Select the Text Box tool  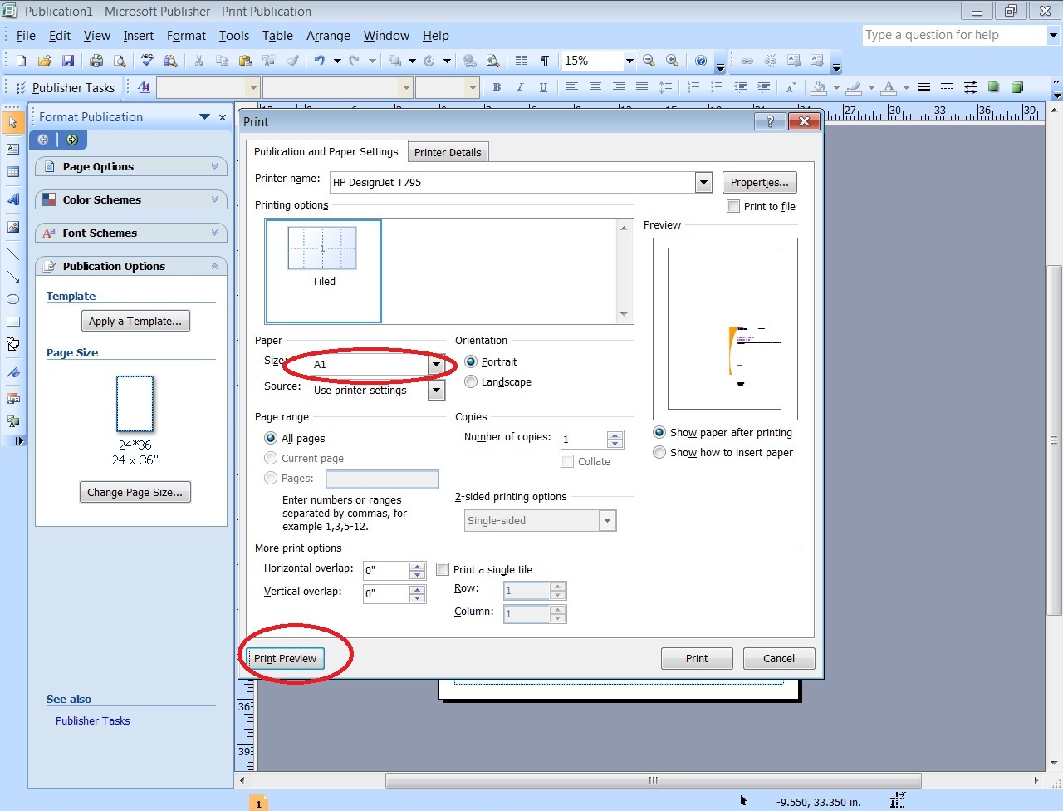click(12, 150)
